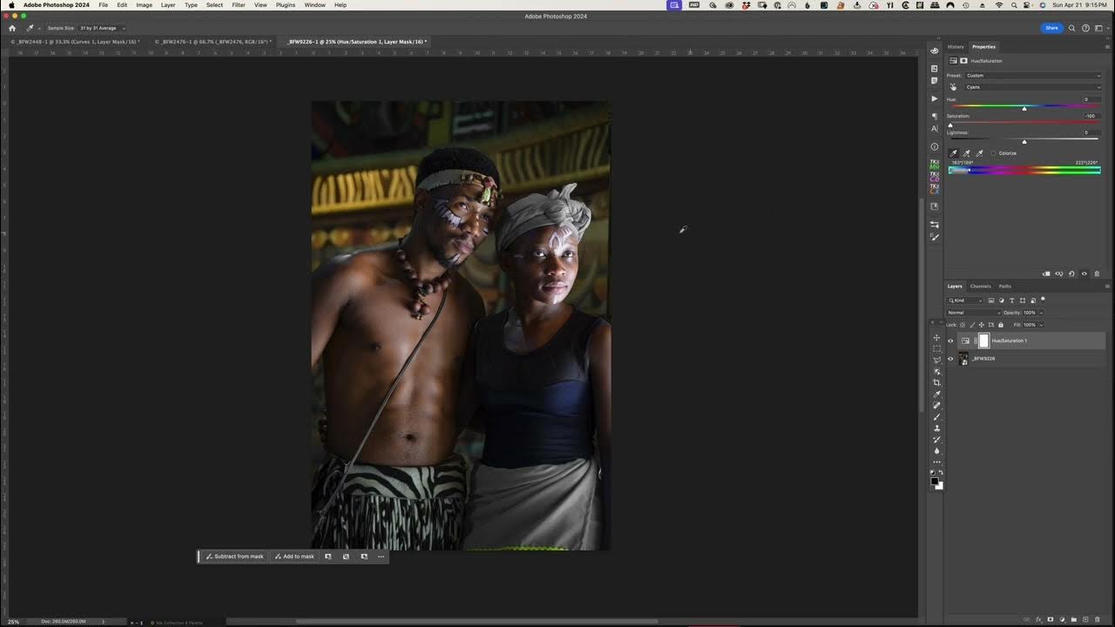The image size is (1115, 627).
Task: Click the Lightness slider handle
Action: pos(1024,142)
